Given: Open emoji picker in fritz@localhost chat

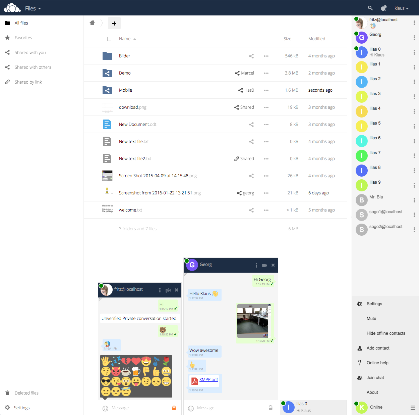Looking at the screenshot, I should (x=105, y=408).
